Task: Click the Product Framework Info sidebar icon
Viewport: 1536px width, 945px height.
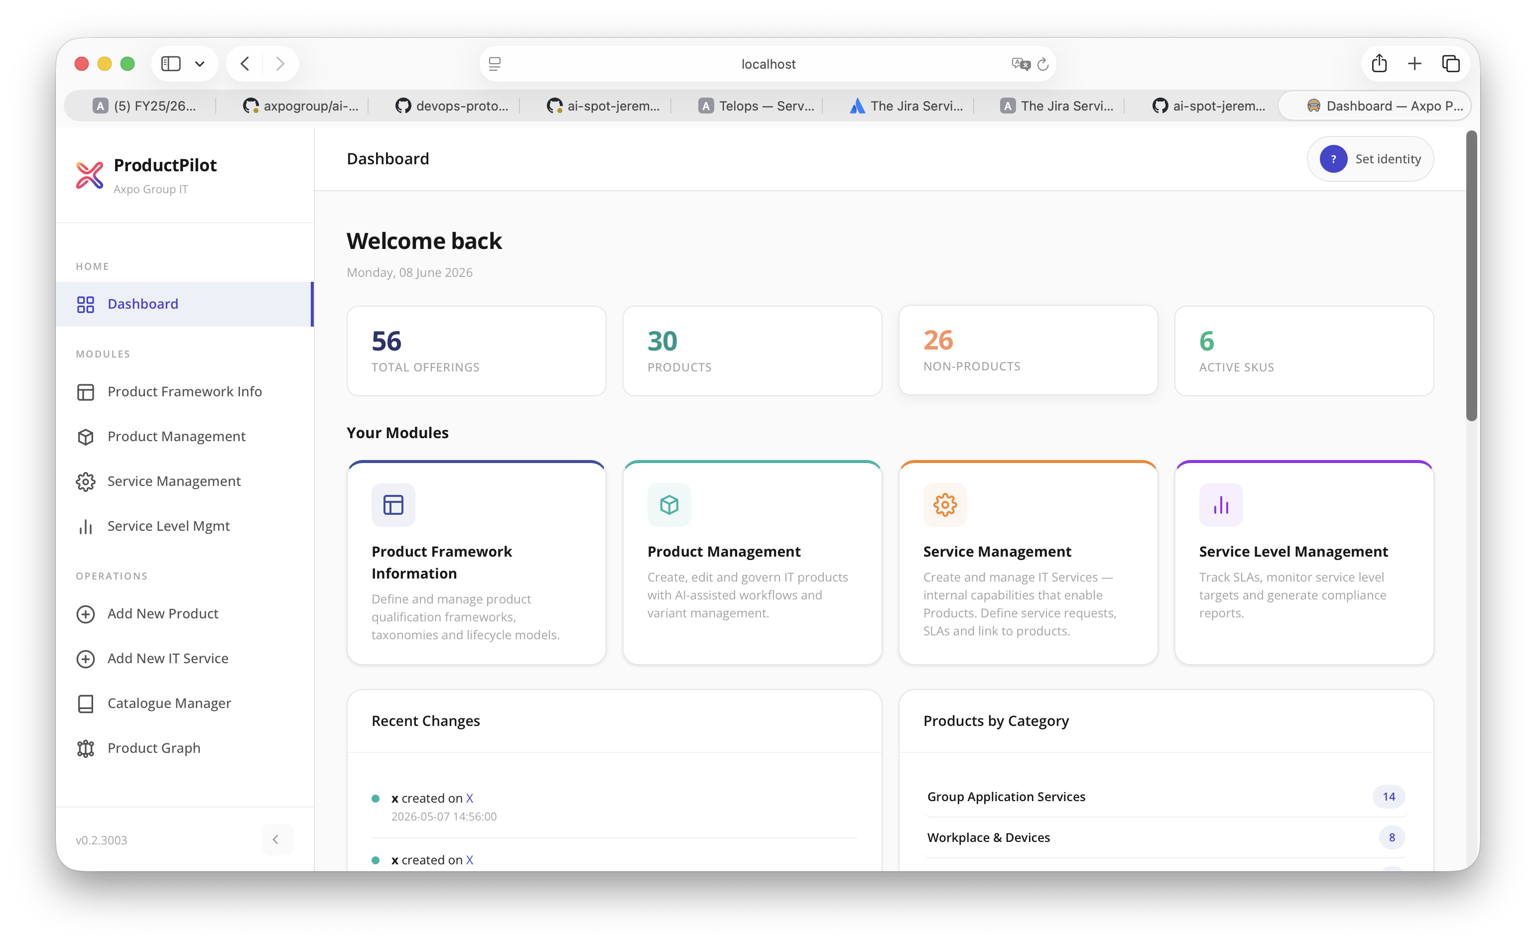Action: point(86,392)
